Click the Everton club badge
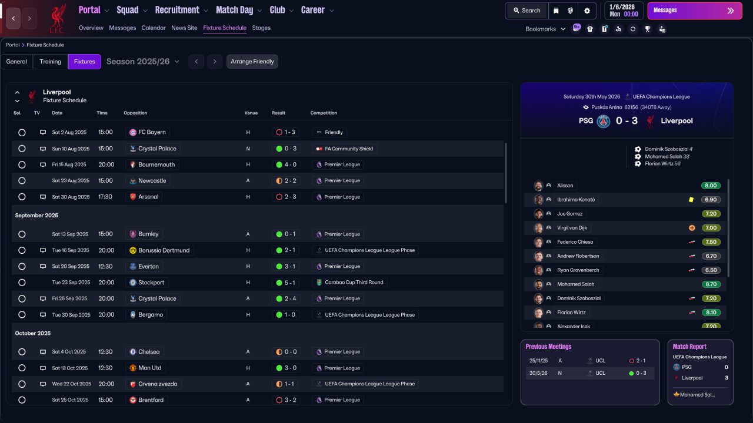The height and width of the screenshot is (423, 753). point(133,266)
